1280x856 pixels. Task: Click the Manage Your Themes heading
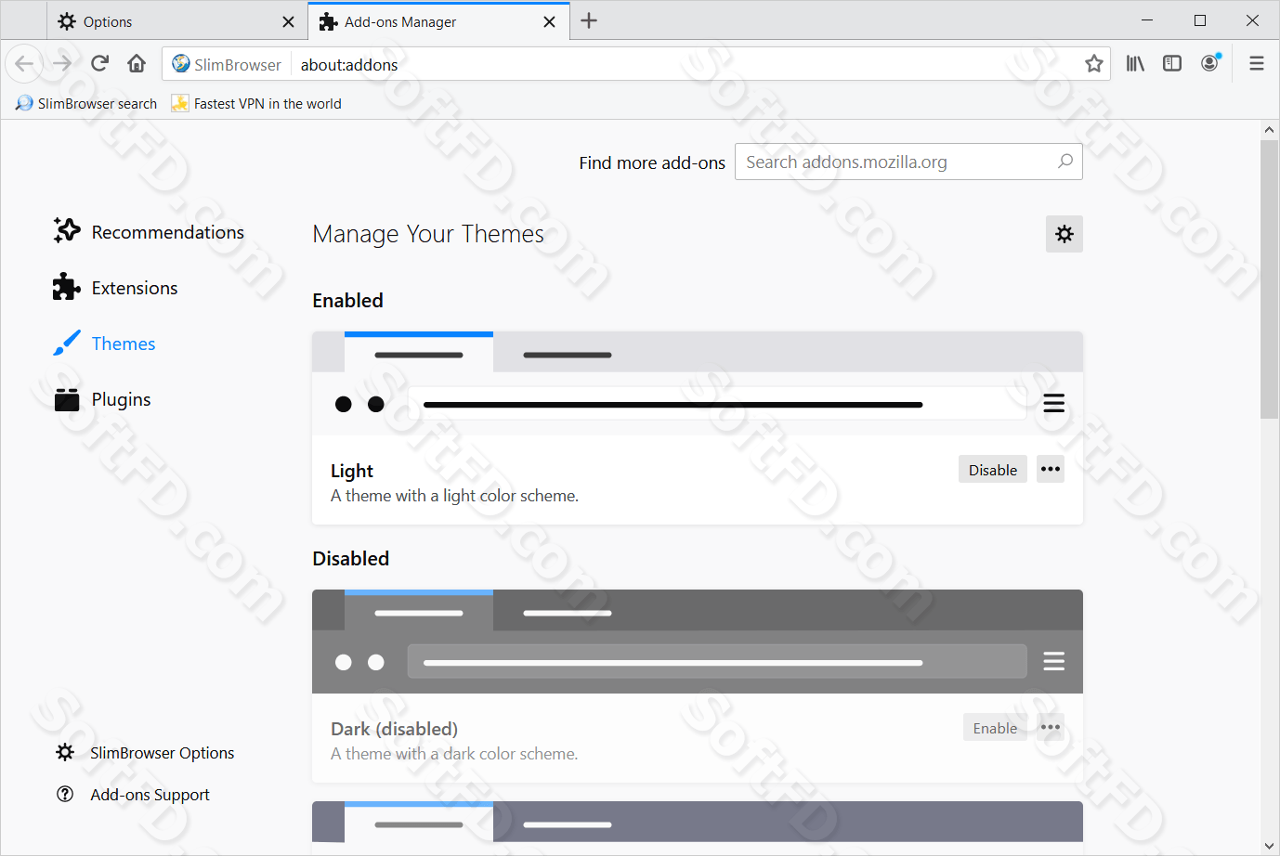pos(428,234)
